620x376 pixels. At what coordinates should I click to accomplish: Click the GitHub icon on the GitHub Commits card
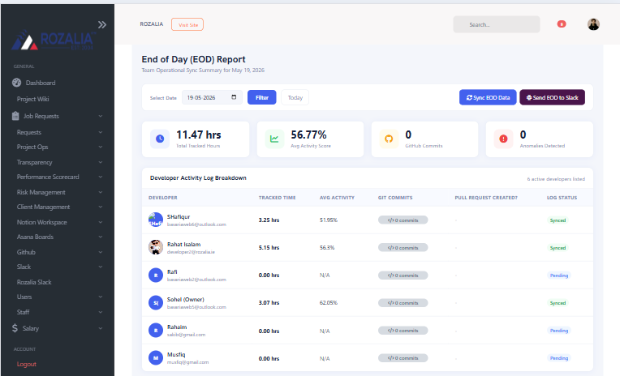(x=389, y=139)
